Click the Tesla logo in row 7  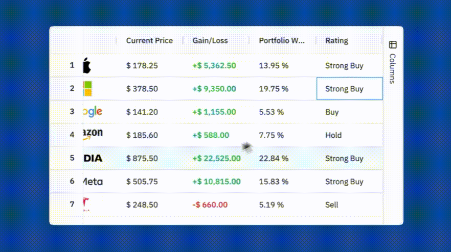[x=86, y=205]
